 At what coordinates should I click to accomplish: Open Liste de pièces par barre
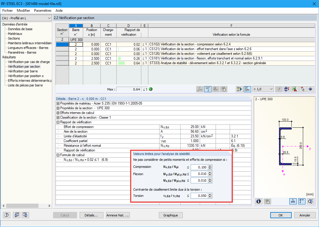point(25,85)
